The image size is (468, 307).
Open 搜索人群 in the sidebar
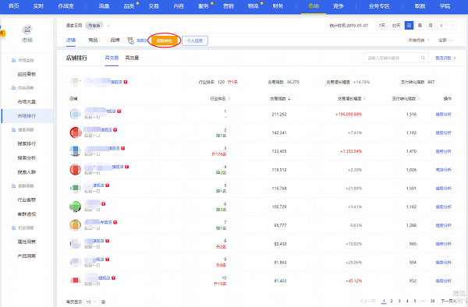[27, 172]
